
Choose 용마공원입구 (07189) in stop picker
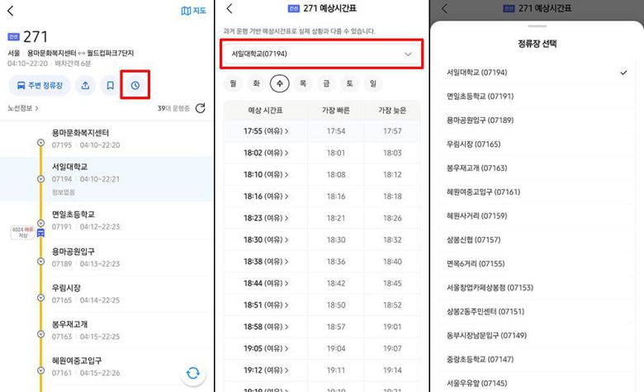pos(537,120)
